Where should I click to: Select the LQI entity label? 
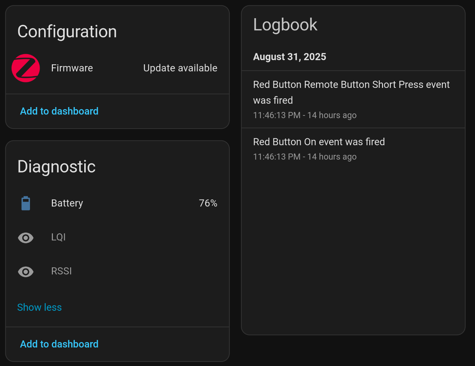[58, 237]
